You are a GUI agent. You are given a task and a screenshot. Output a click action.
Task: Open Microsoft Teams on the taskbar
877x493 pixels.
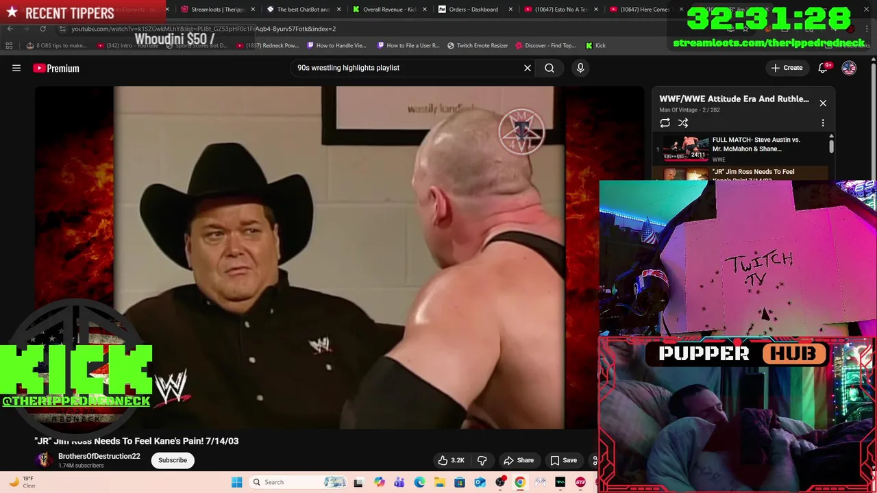pyautogui.click(x=399, y=482)
